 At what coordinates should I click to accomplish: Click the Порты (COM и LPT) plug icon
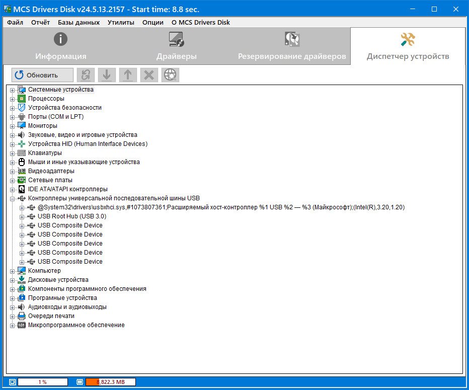point(22,117)
